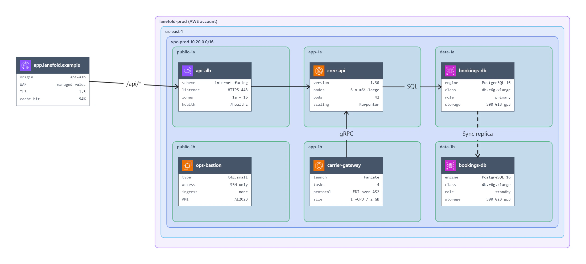
Task: Click the 'Fargate' launch value
Action: tap(371, 177)
